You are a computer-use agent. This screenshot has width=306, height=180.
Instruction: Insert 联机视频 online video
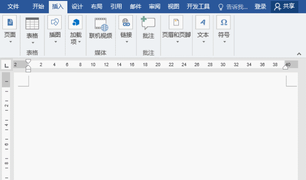pyautogui.click(x=101, y=28)
